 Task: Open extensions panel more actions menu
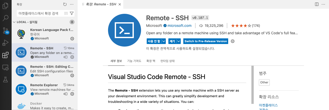point(72,4)
